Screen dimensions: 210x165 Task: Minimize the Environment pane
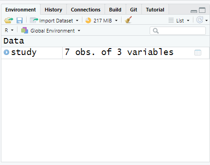[194, 11]
